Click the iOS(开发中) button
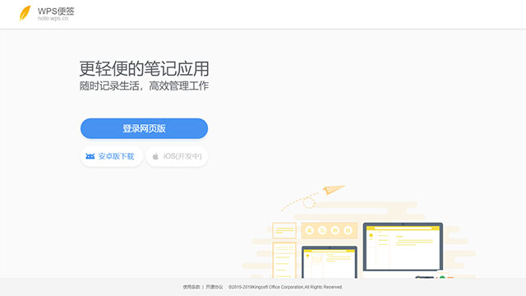 tap(177, 156)
